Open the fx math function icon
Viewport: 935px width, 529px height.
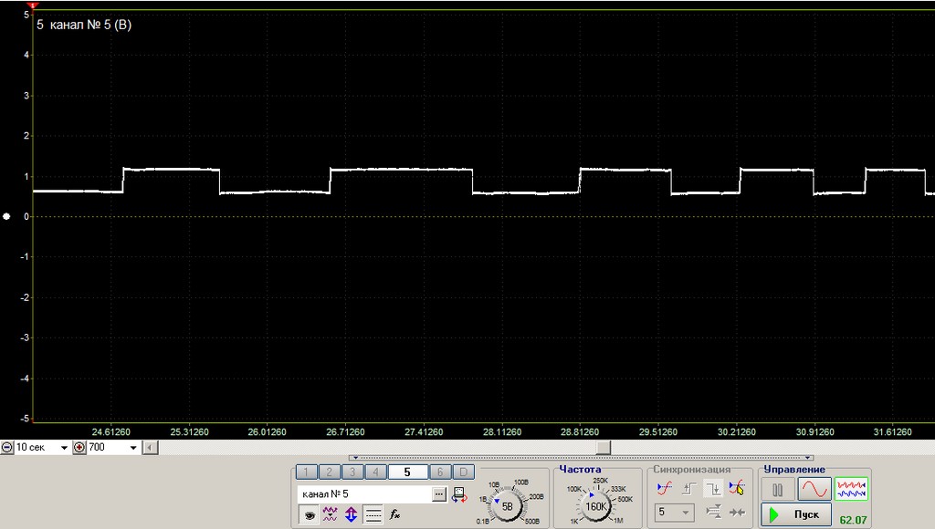tap(394, 514)
